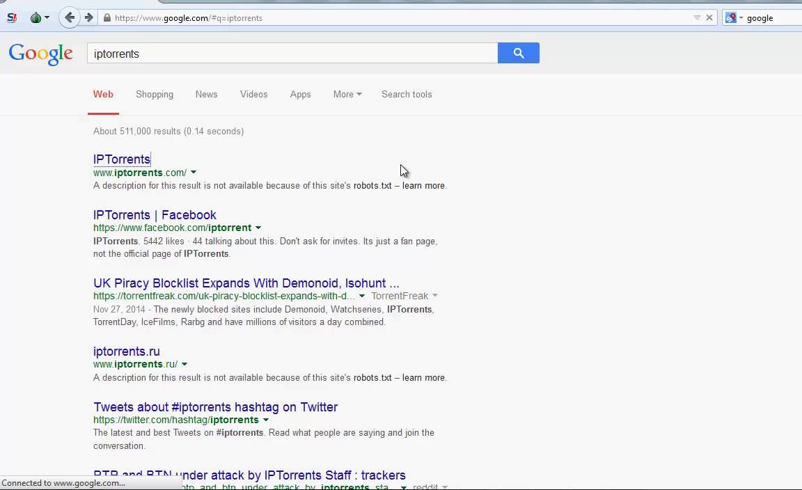Focus the Google search field with iptorrents
This screenshot has width=802, height=490.
292,53
